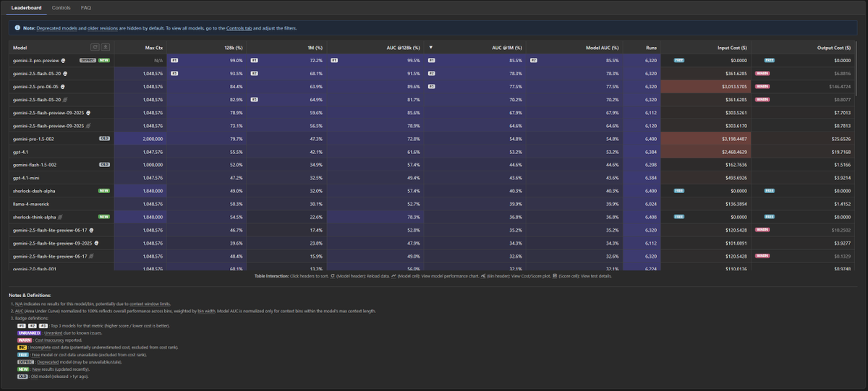Click the sort arrow on AUC @1M header
Image resolution: width=868 pixels, height=391 pixels.
tap(432, 47)
